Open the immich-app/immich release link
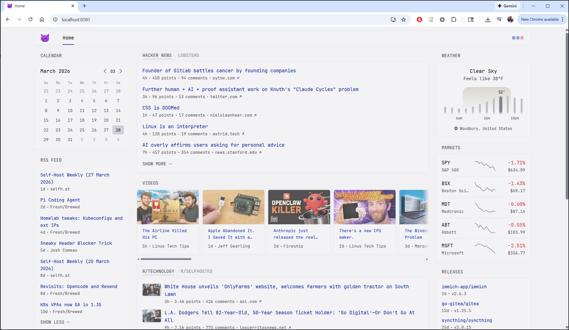The height and width of the screenshot is (330, 569). (464, 287)
